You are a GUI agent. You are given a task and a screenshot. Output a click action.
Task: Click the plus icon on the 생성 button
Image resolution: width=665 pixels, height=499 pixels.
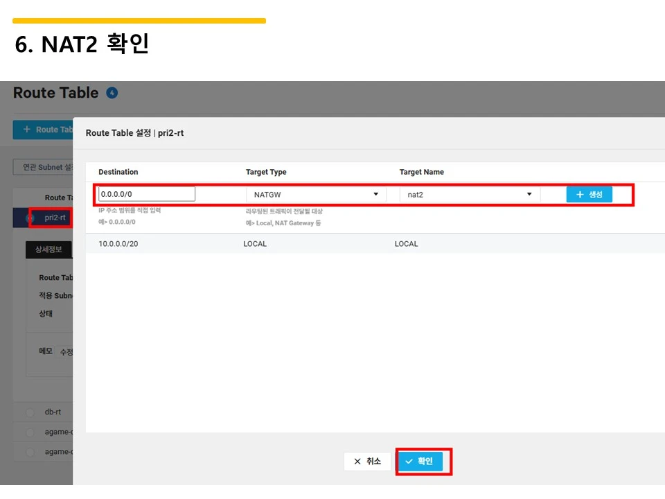point(580,194)
